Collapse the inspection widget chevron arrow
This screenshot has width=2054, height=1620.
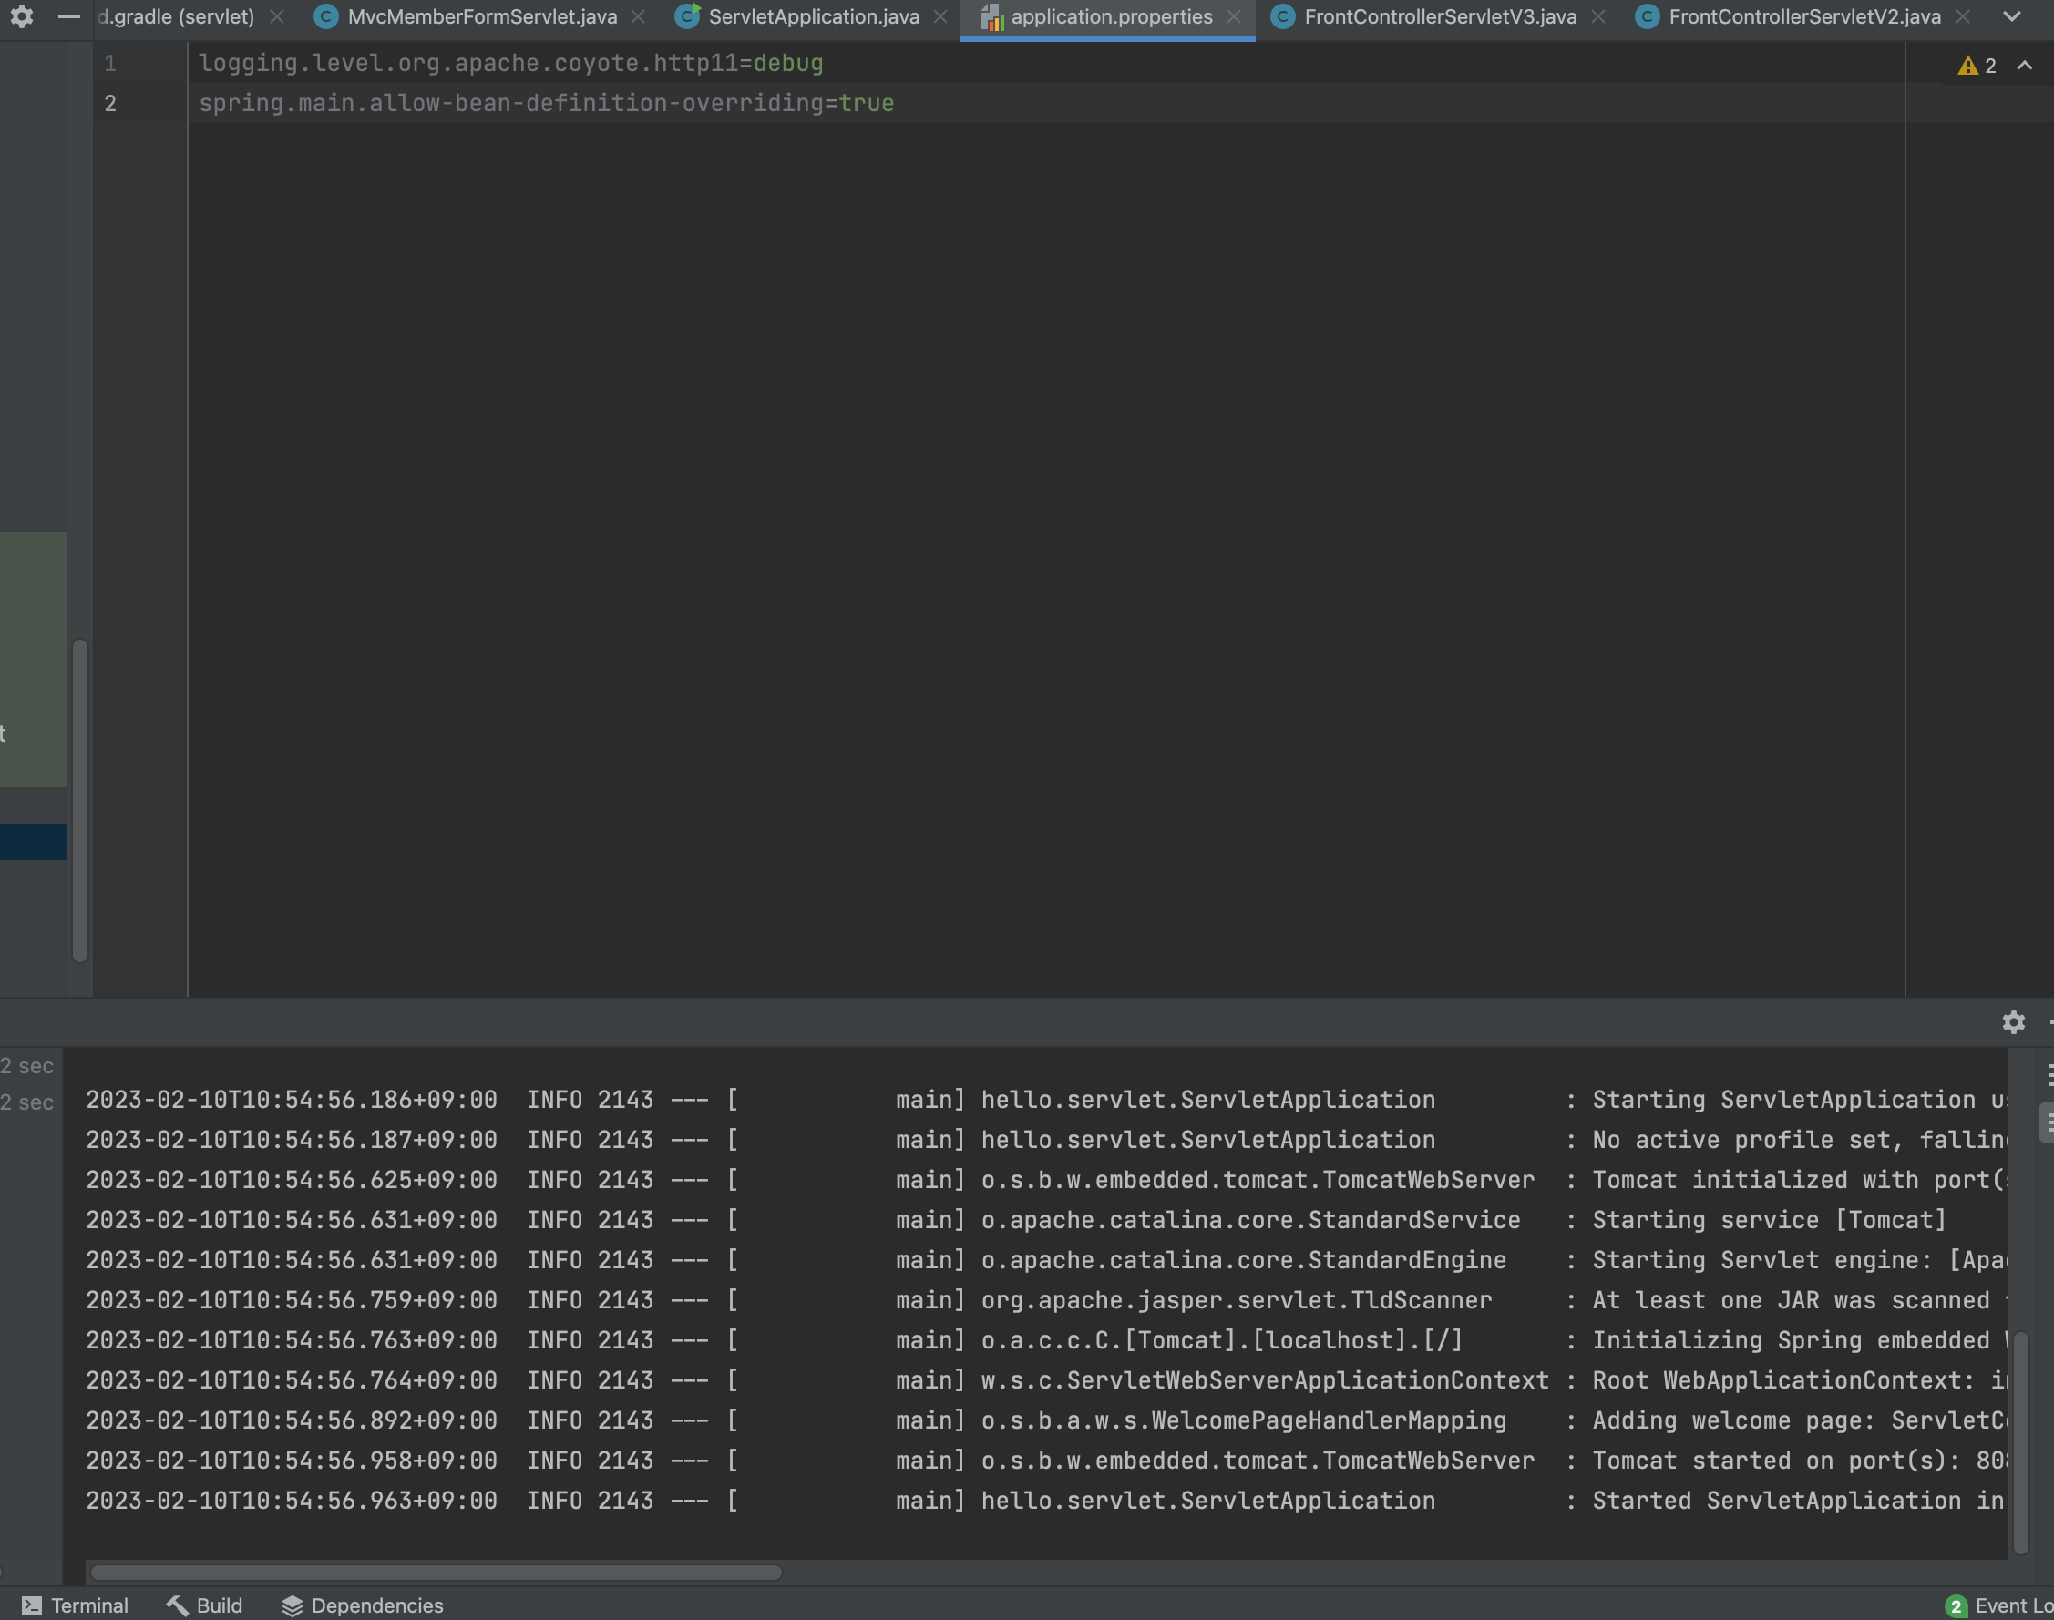(x=2025, y=66)
